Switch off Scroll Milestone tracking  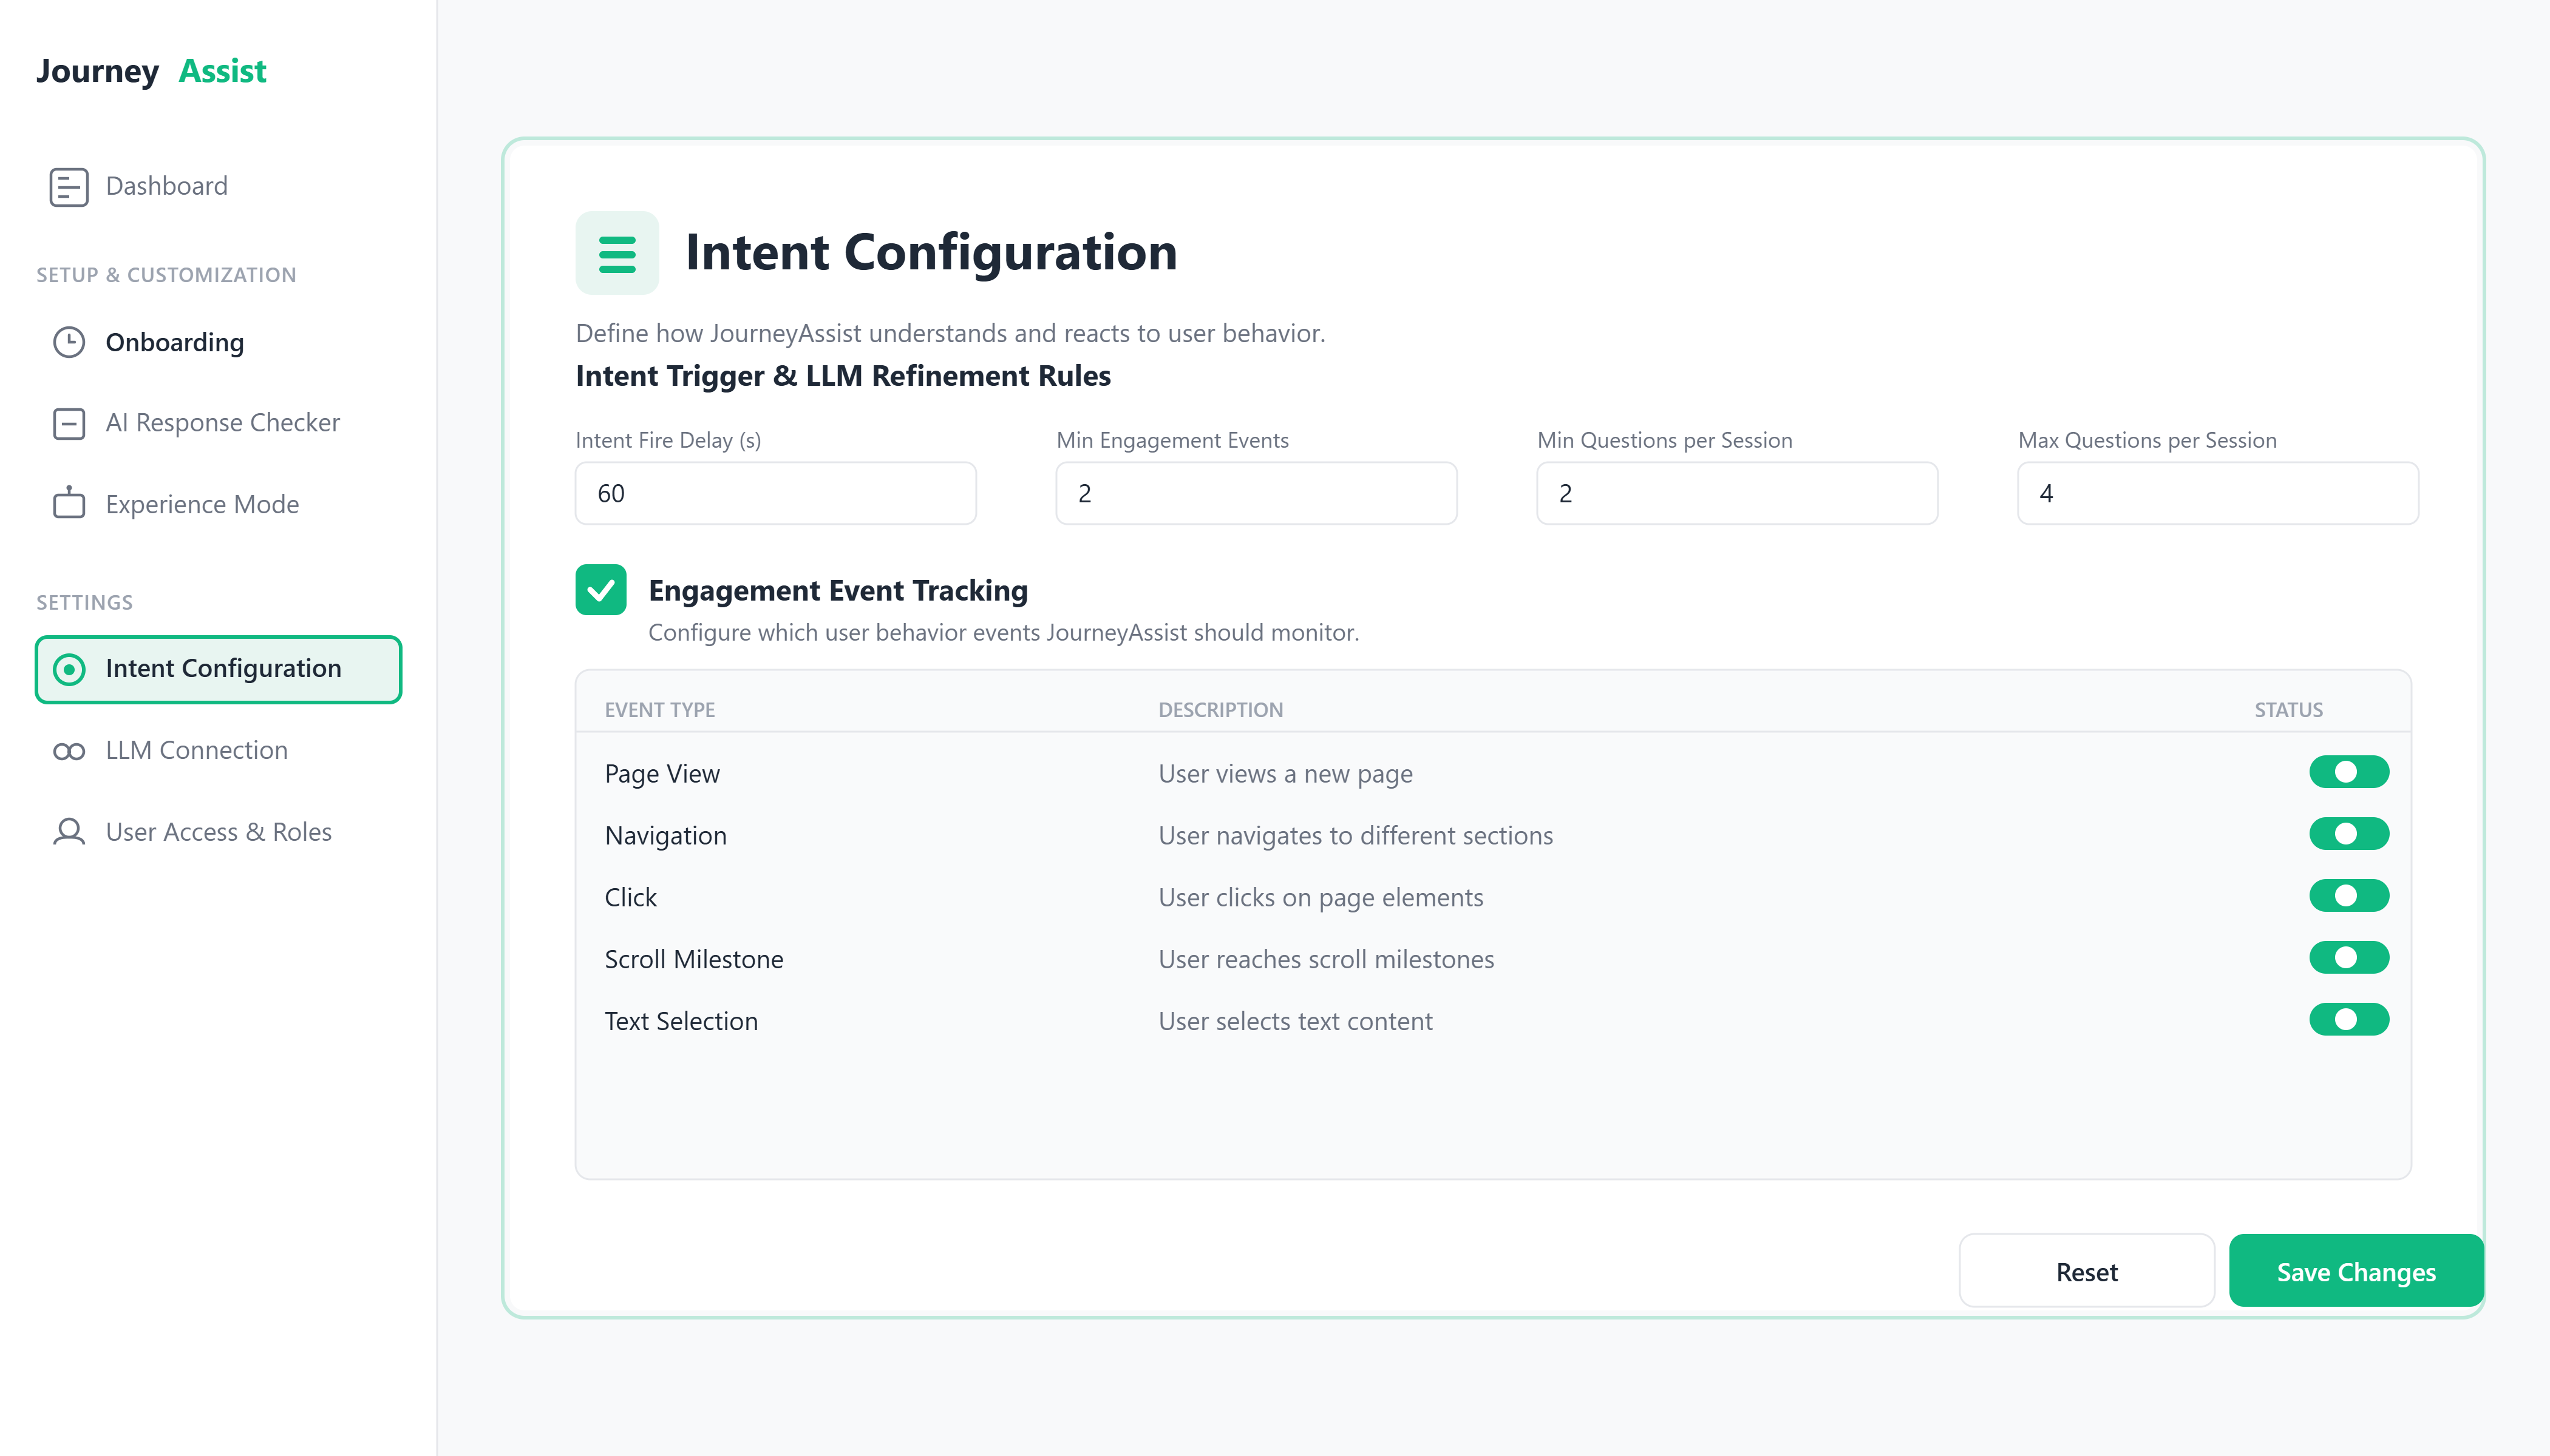2348,958
